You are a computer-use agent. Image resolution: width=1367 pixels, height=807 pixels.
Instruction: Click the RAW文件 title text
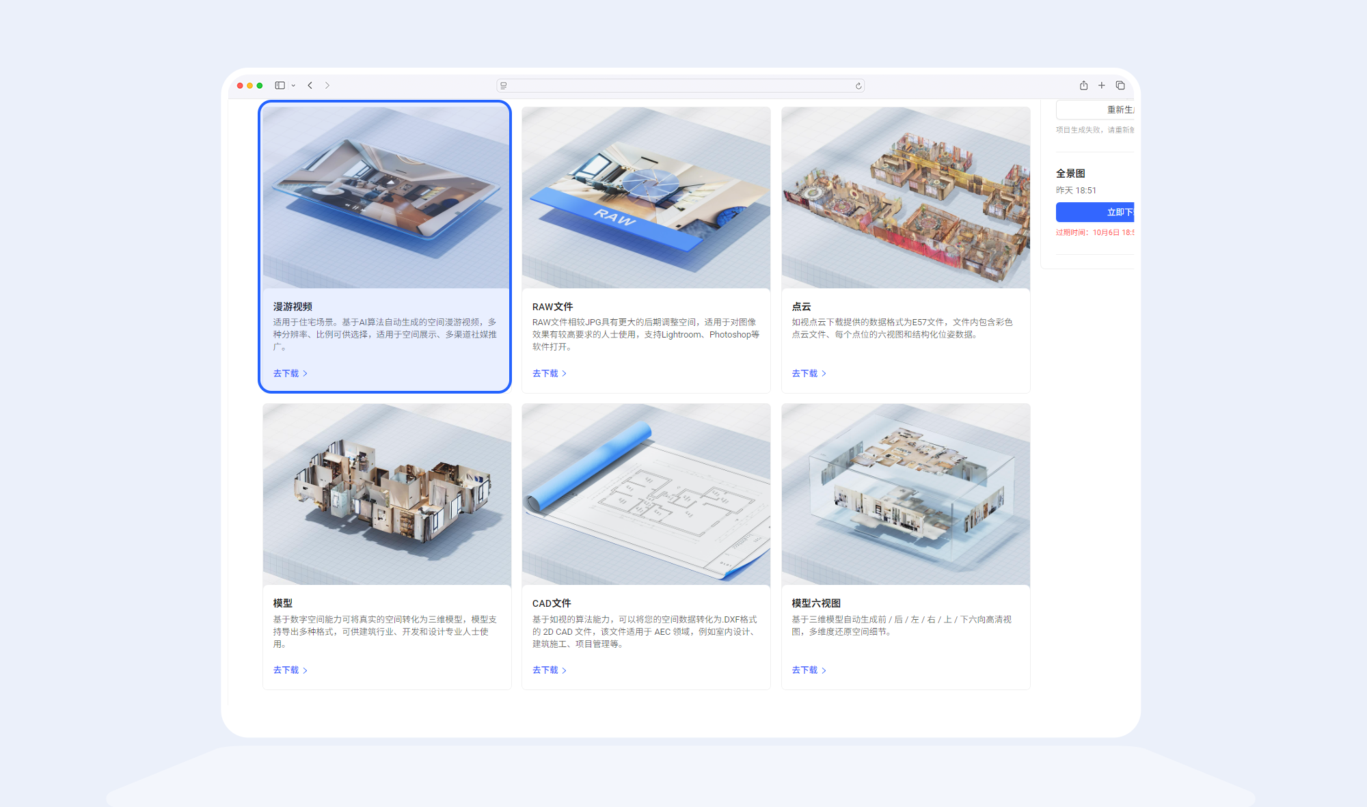pos(552,307)
